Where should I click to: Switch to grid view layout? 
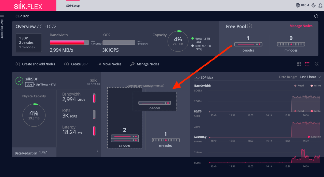pyautogui.click(x=299, y=64)
